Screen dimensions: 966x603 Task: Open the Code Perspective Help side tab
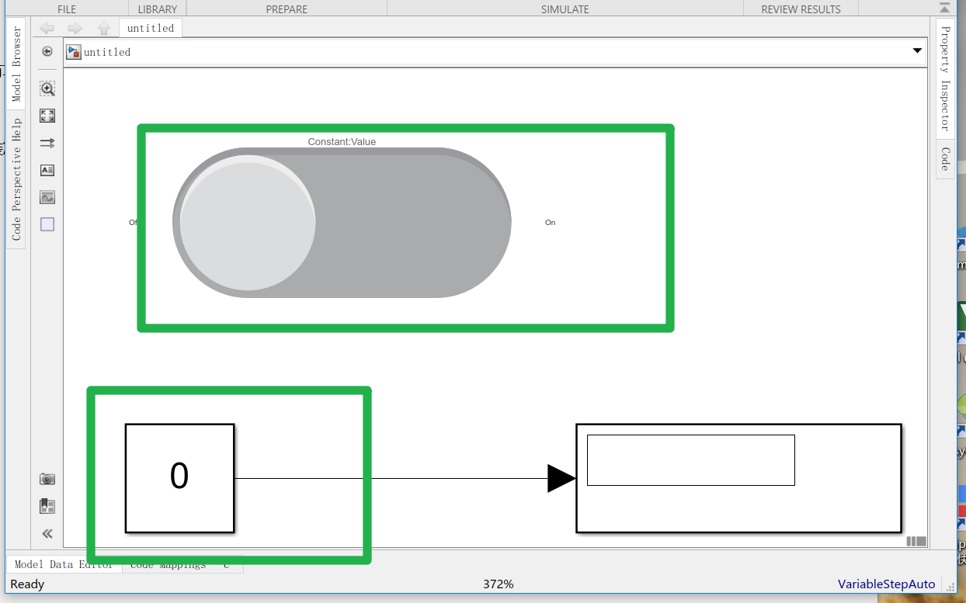[x=16, y=179]
